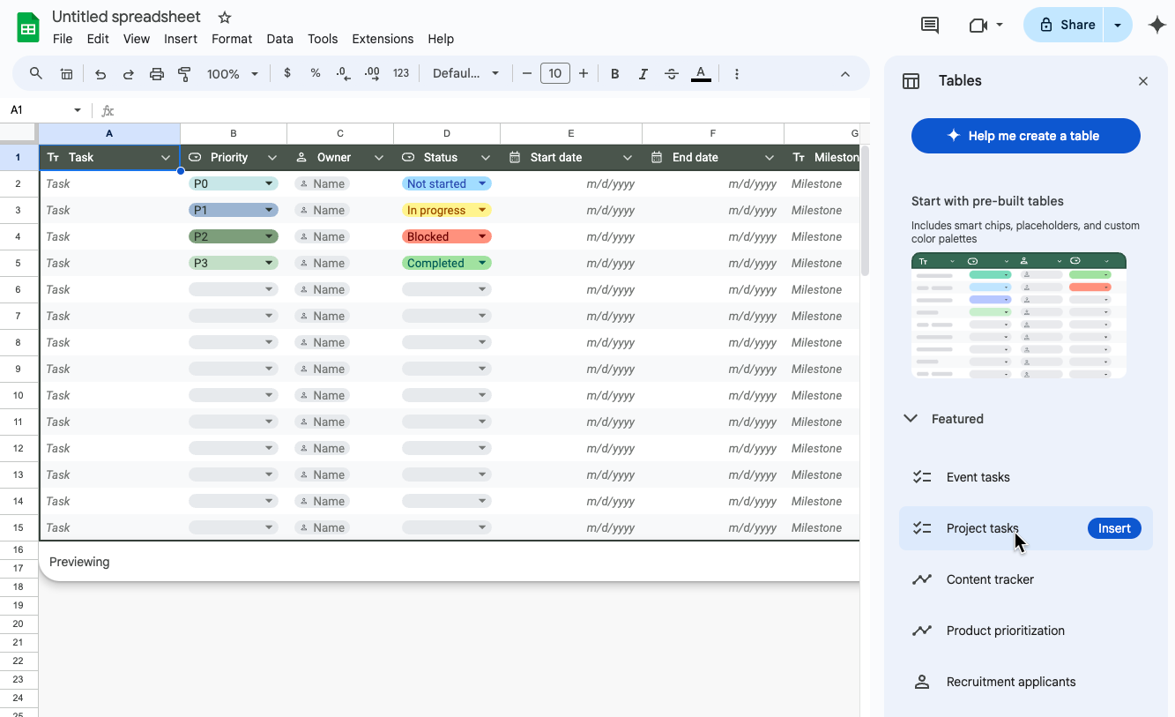Open comment history icon

[x=929, y=26]
